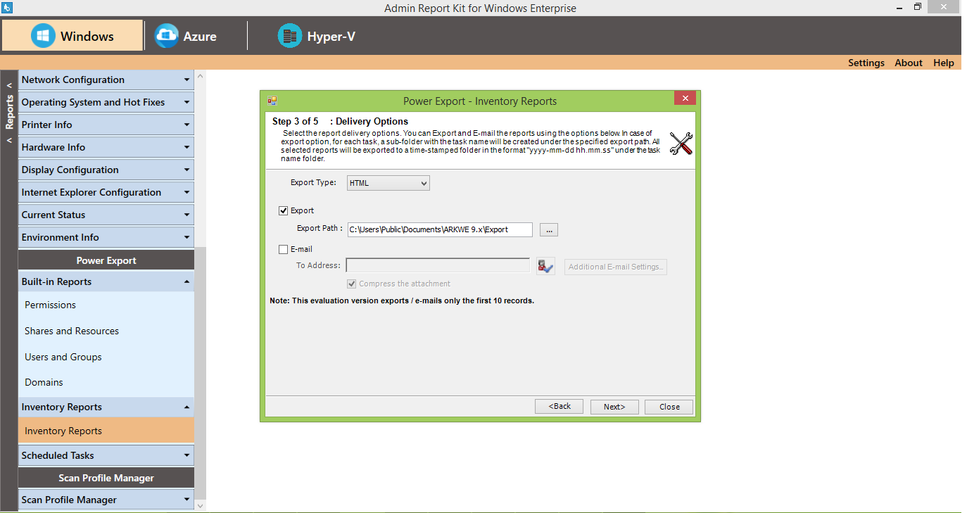This screenshot has height=513, width=967.
Task: Switch to the Windows tab
Action: click(x=72, y=36)
